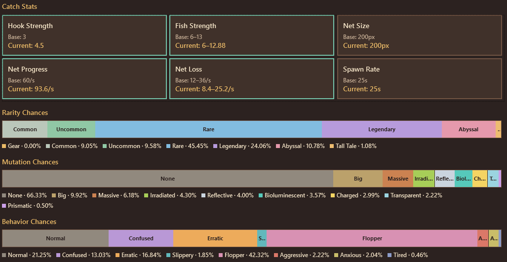Viewport: 507px width, 262px height.
Task: Select the Tall Tale 1.08% legend entry
Action: click(x=353, y=146)
